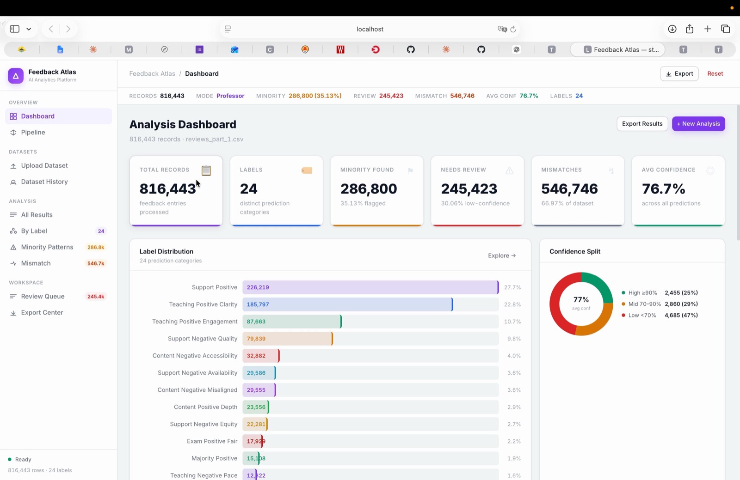Viewport: 740px width, 480px height.
Task: Click the red Reset link
Action: [715, 73]
